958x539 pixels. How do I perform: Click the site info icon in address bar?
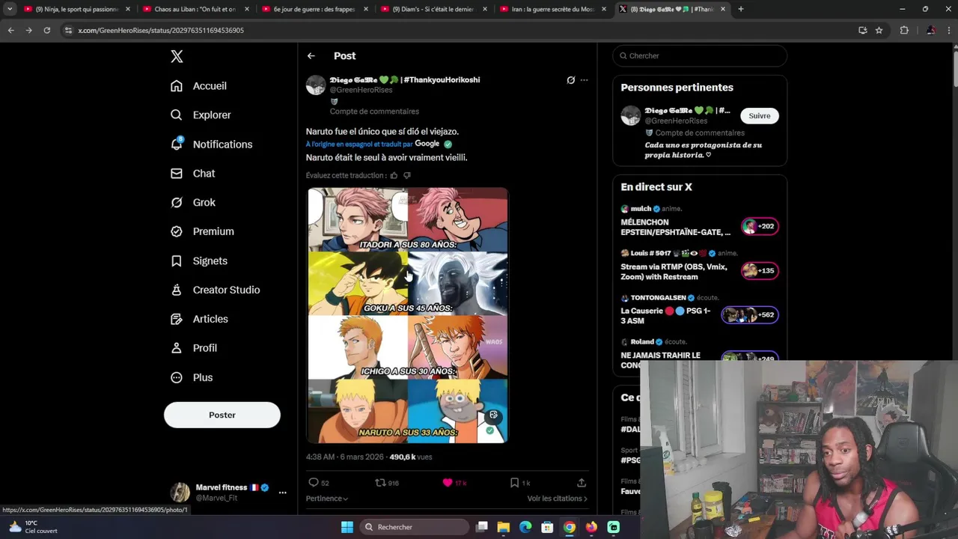coord(68,30)
